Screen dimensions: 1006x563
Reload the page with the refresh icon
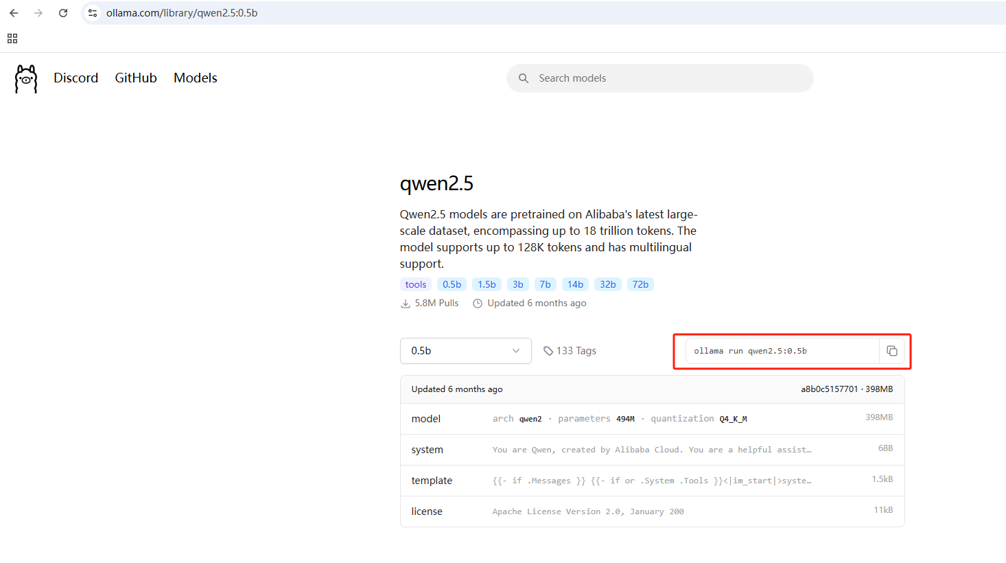tap(63, 13)
